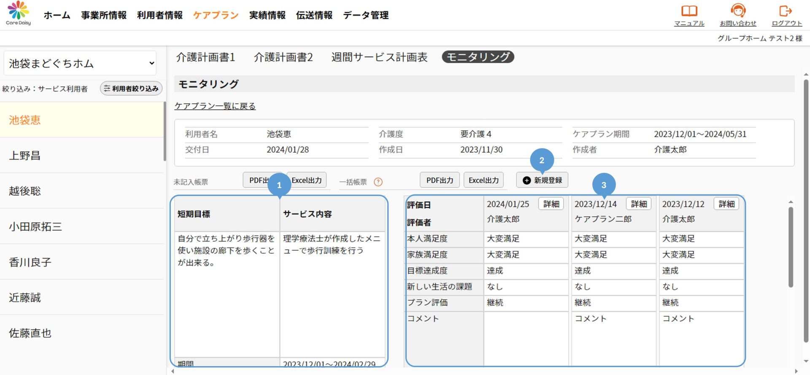Go to the 利用者情報 menu
810x375 pixels.
click(x=159, y=15)
